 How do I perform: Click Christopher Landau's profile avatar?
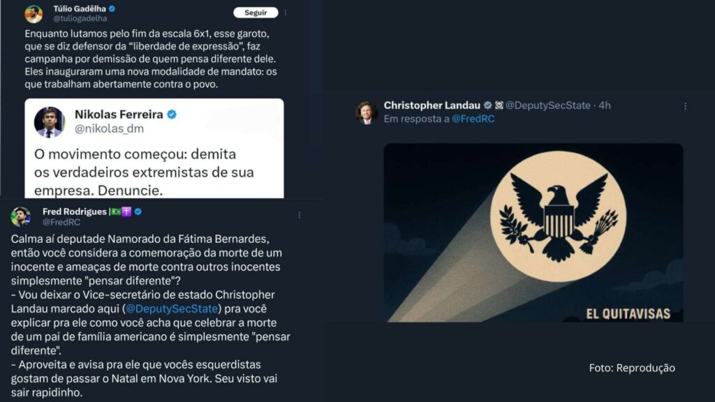[367, 113]
